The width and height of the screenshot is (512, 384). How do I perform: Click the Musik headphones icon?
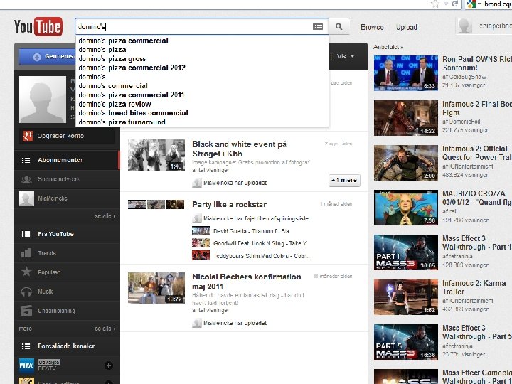tap(26, 292)
